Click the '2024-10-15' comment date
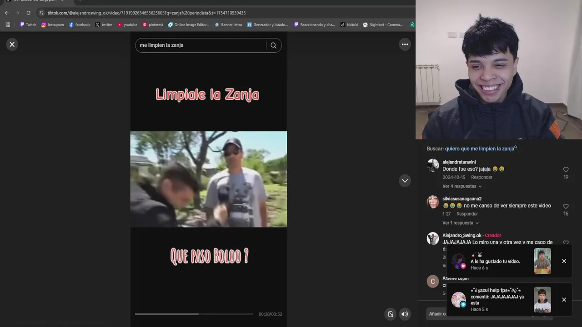The image size is (582, 327). click(454, 177)
